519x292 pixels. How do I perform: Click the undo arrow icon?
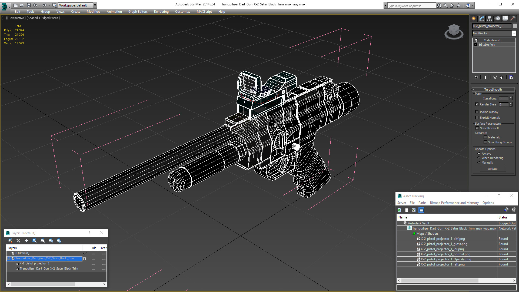(35, 5)
